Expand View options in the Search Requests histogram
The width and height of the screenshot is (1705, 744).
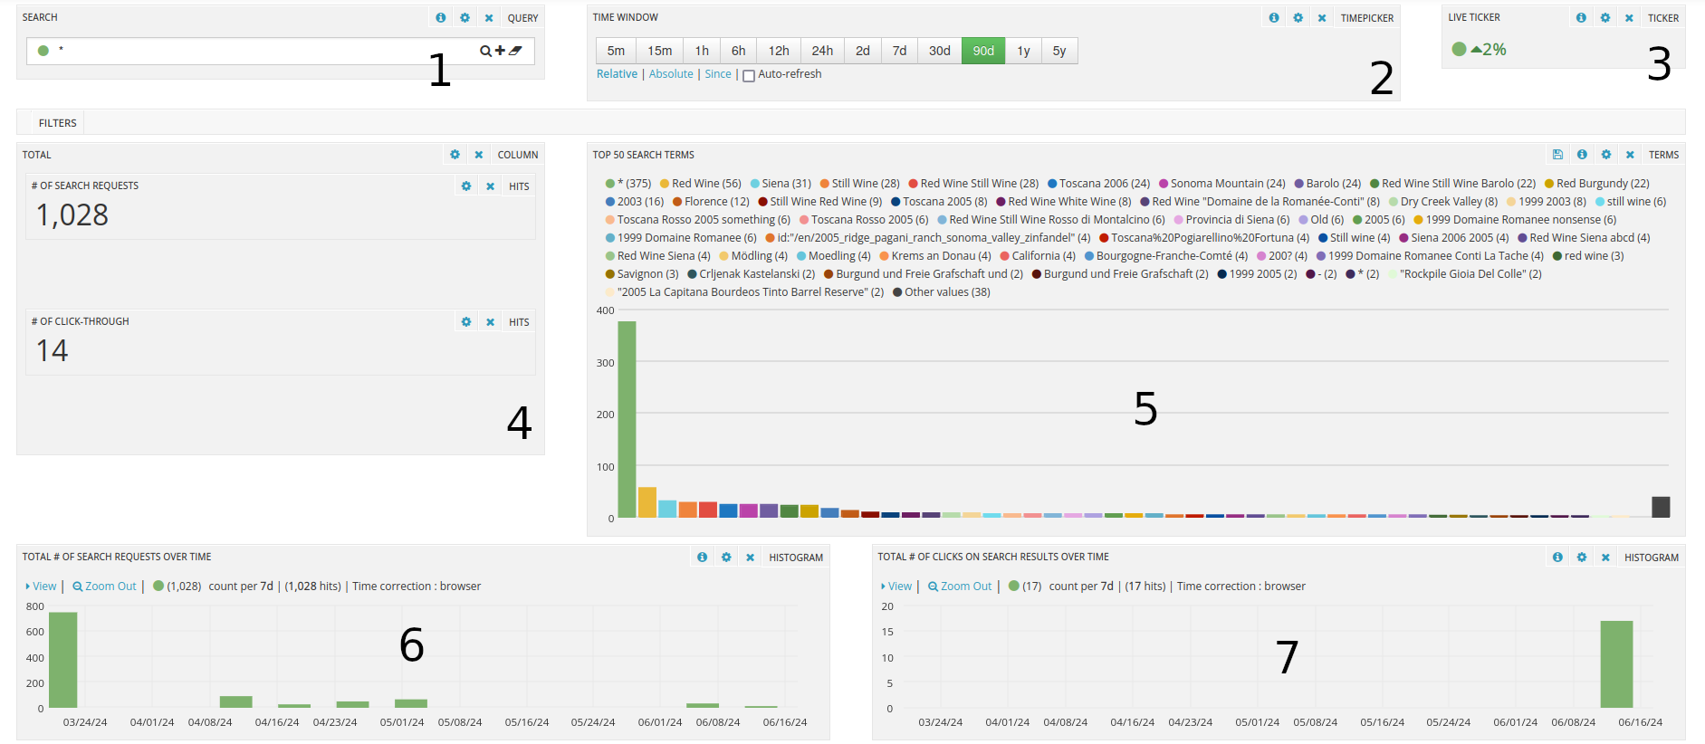tap(41, 587)
